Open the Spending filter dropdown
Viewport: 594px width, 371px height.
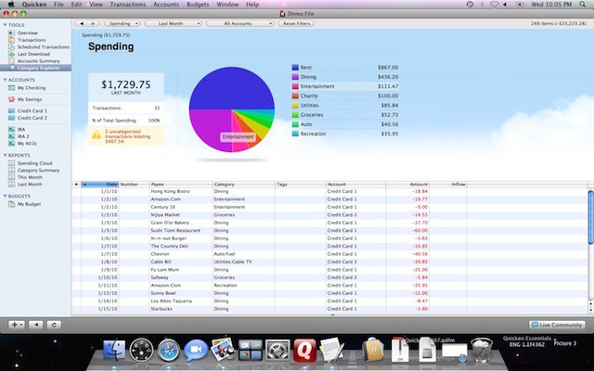click(122, 23)
